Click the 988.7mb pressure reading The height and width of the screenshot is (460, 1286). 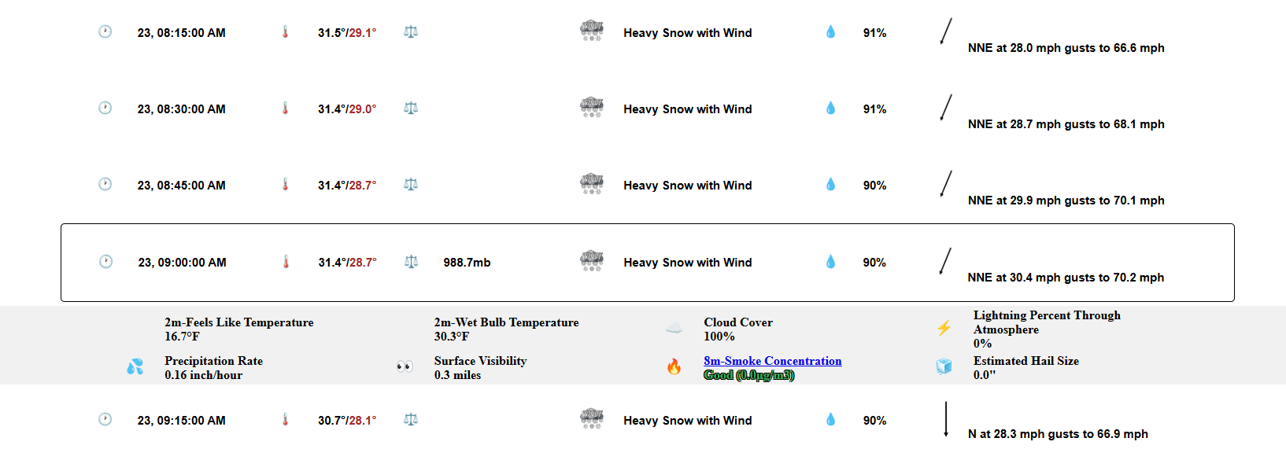(467, 263)
